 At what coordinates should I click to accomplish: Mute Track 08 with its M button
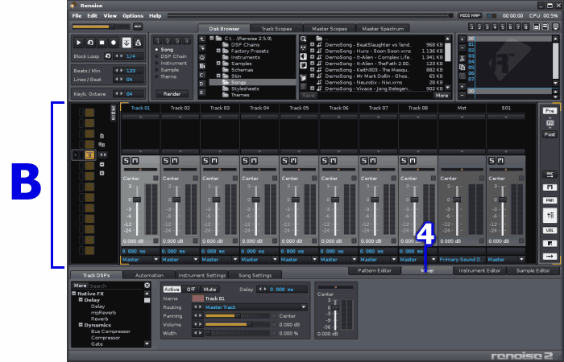pos(413,161)
